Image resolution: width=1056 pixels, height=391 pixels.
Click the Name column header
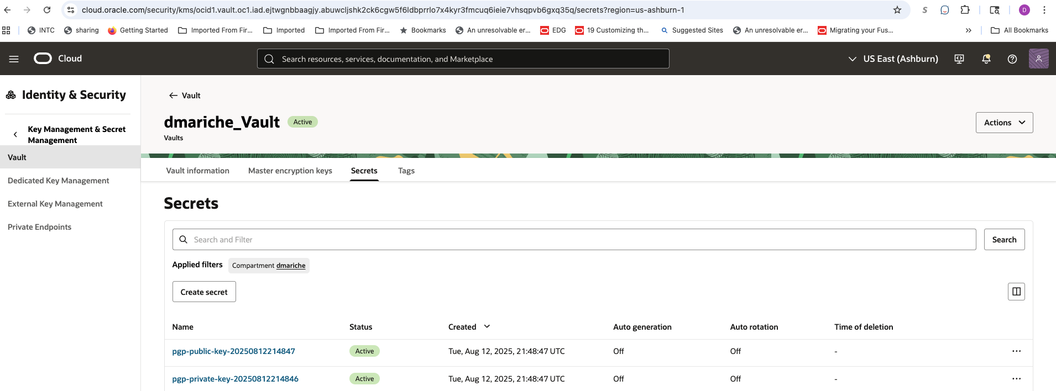182,327
